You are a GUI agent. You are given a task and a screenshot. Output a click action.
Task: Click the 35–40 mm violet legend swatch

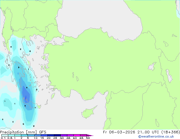70,135
